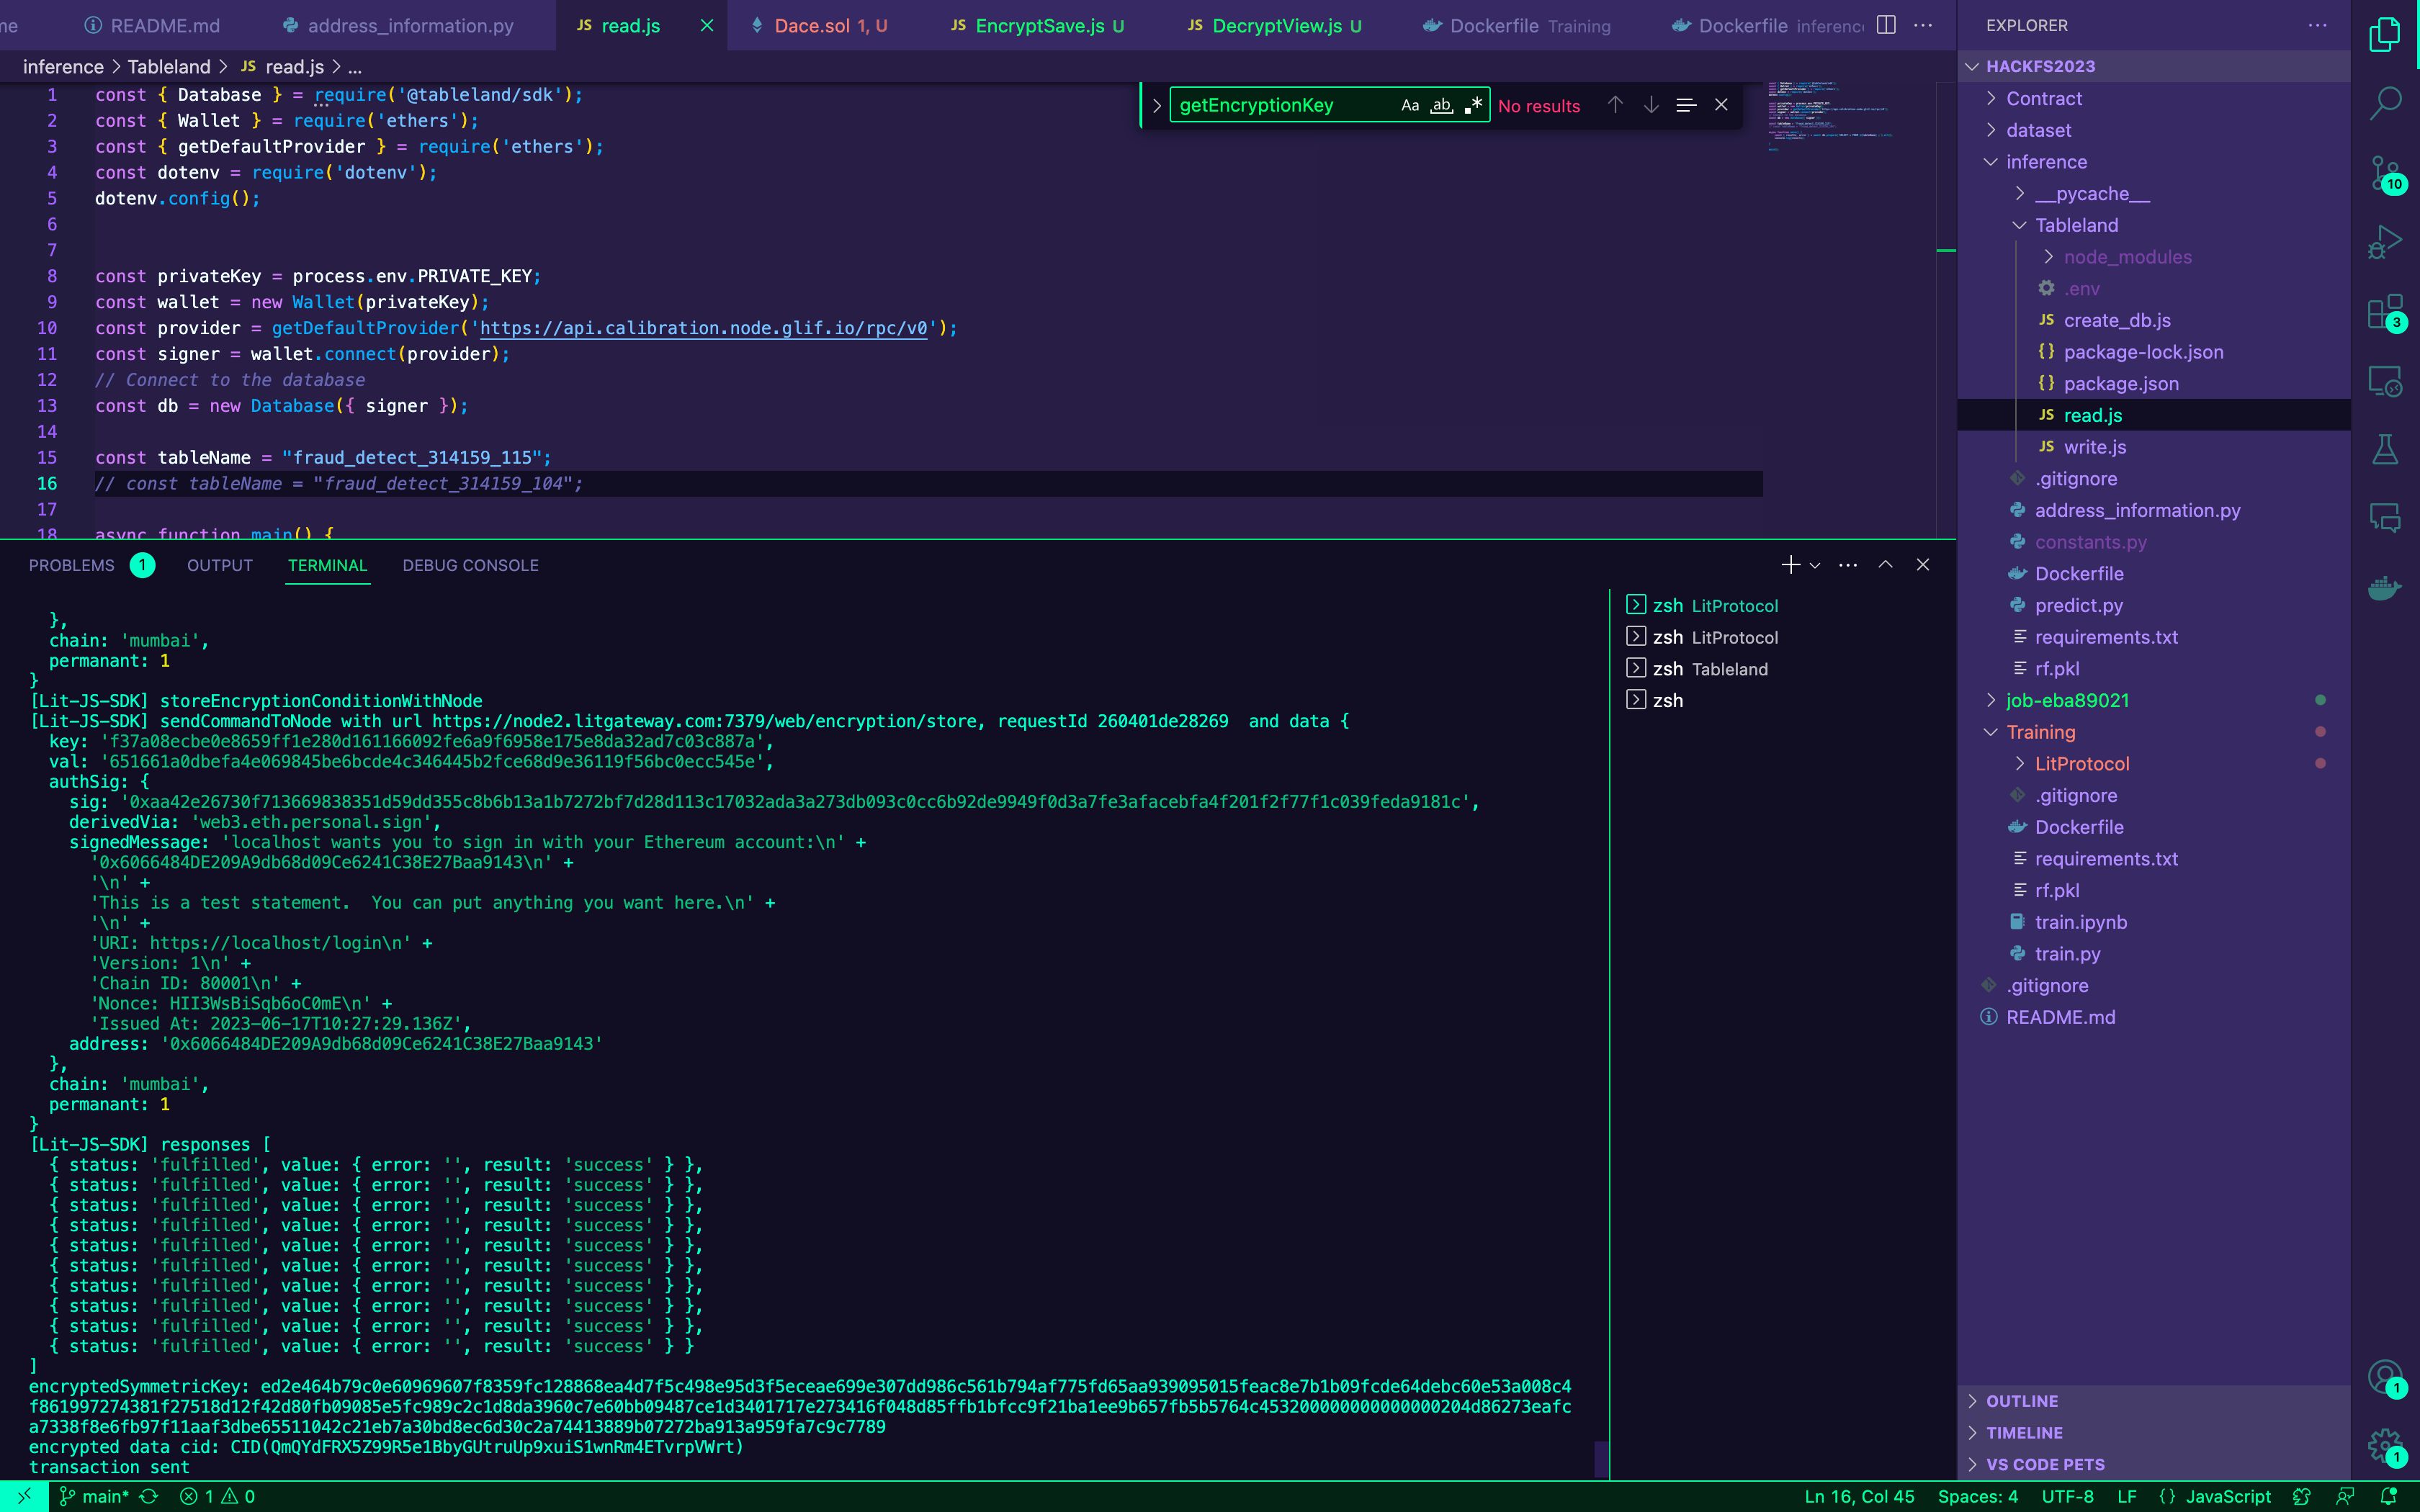
Task: Expand the job-eba89021 folder
Action: coord(2067,700)
